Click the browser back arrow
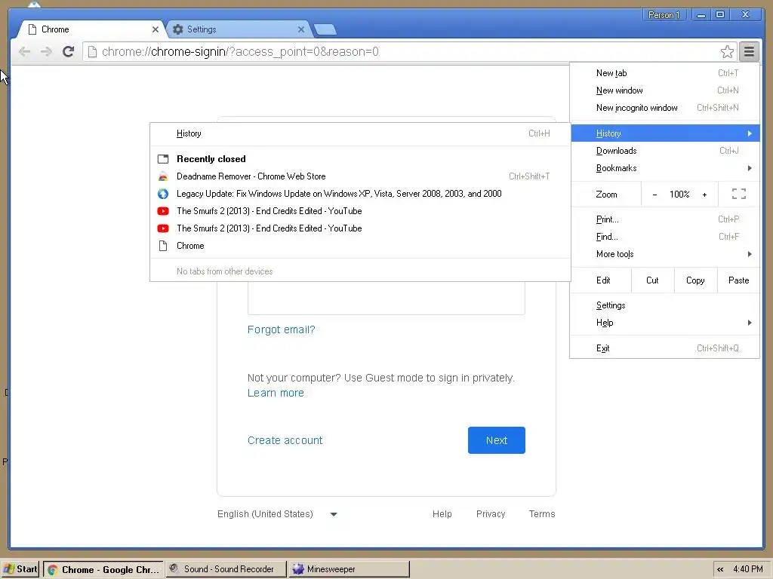 coord(25,52)
